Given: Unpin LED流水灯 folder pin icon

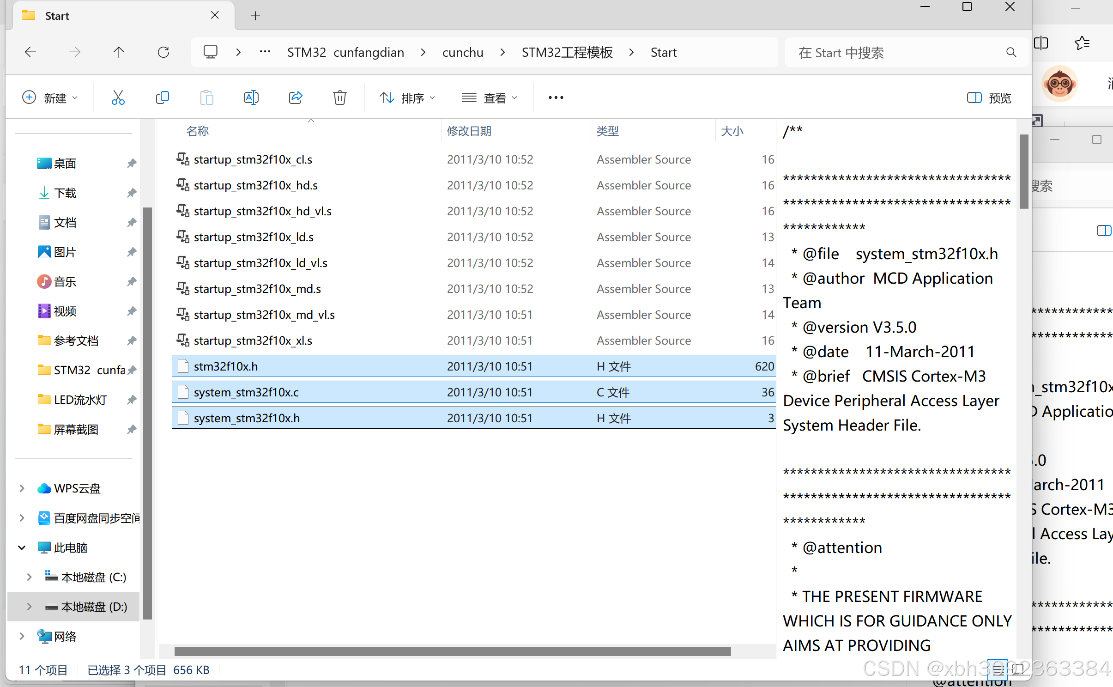Looking at the screenshot, I should pos(132,400).
